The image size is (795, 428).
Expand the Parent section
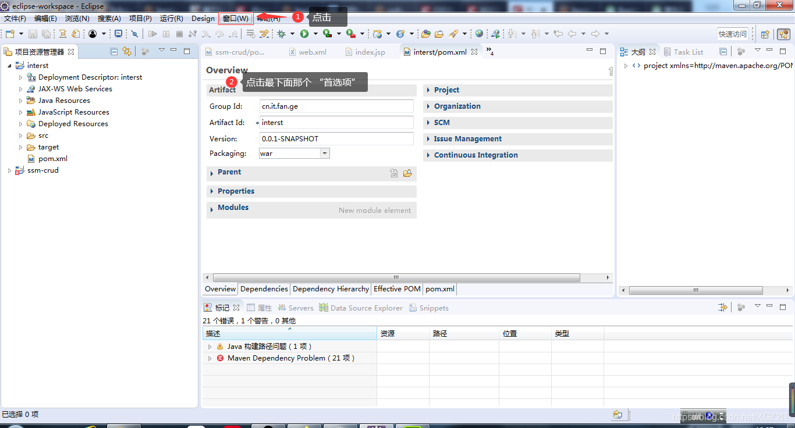coord(212,173)
